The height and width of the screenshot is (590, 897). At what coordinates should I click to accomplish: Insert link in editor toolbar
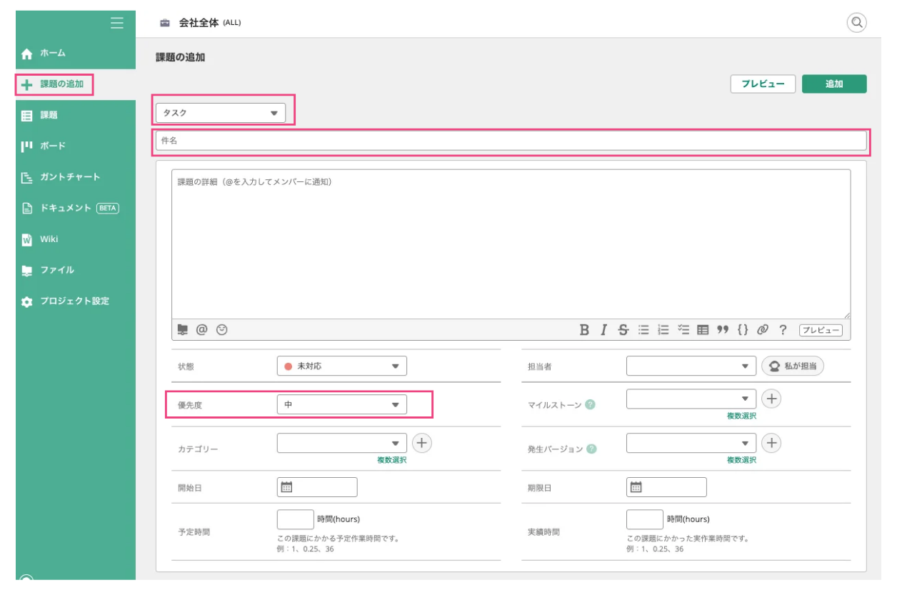pos(763,330)
